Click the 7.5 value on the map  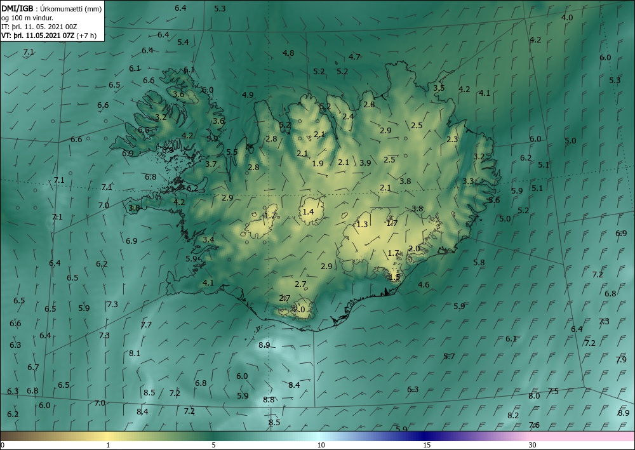pyautogui.click(x=553, y=392)
